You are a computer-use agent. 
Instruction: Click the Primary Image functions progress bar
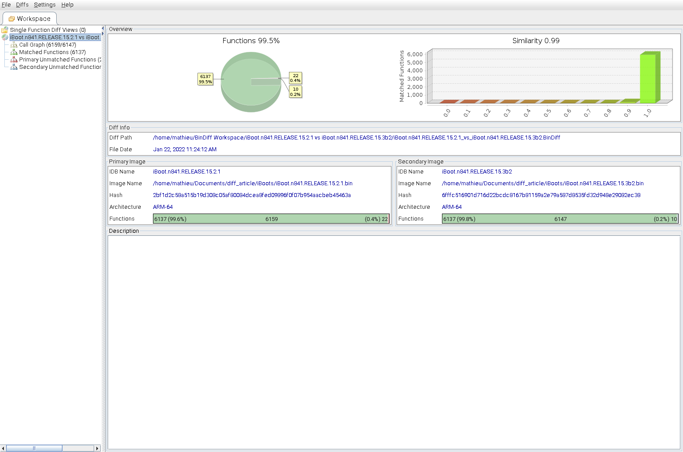(271, 219)
